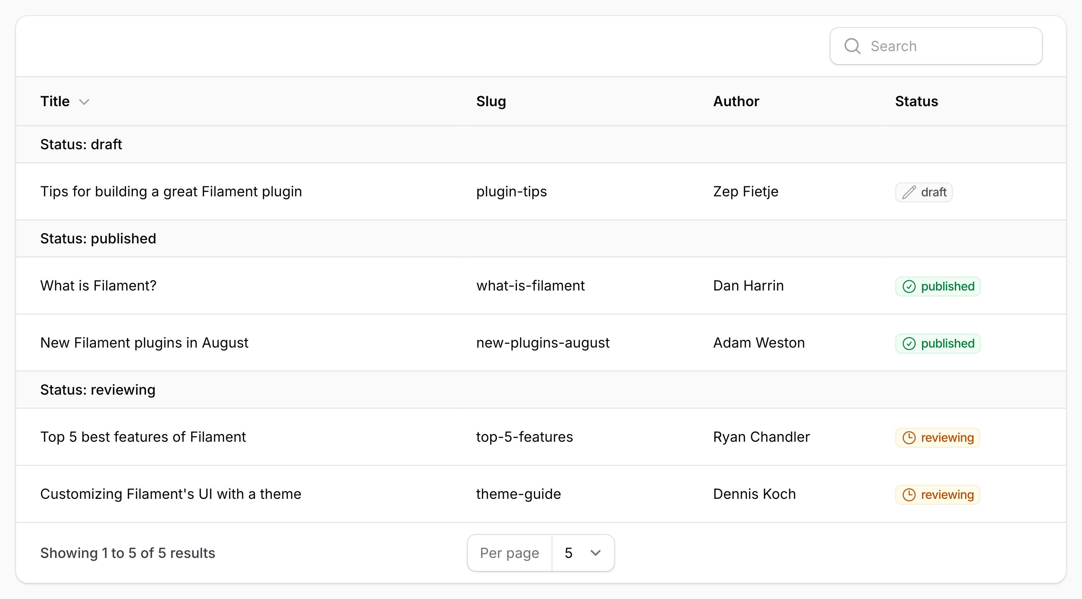Click the 'Per page' label

pos(510,553)
